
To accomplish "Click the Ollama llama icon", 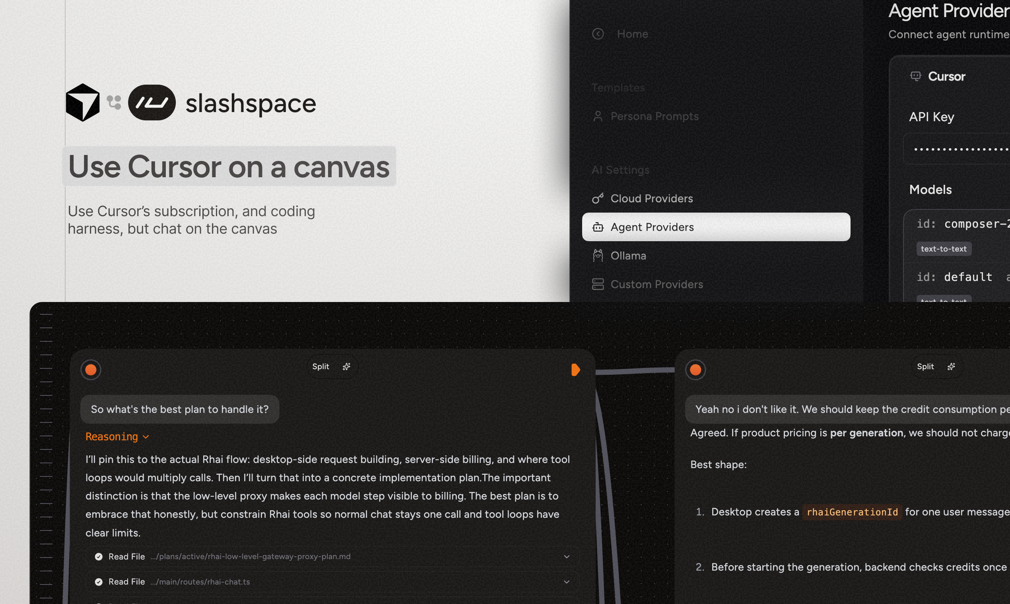I will click(597, 256).
